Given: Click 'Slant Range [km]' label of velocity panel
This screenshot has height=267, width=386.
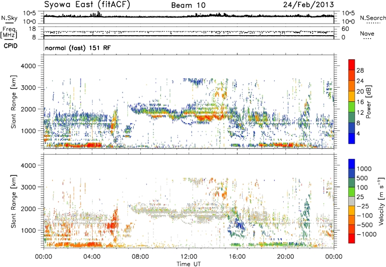Looking at the screenshot, I should click(x=14, y=201).
